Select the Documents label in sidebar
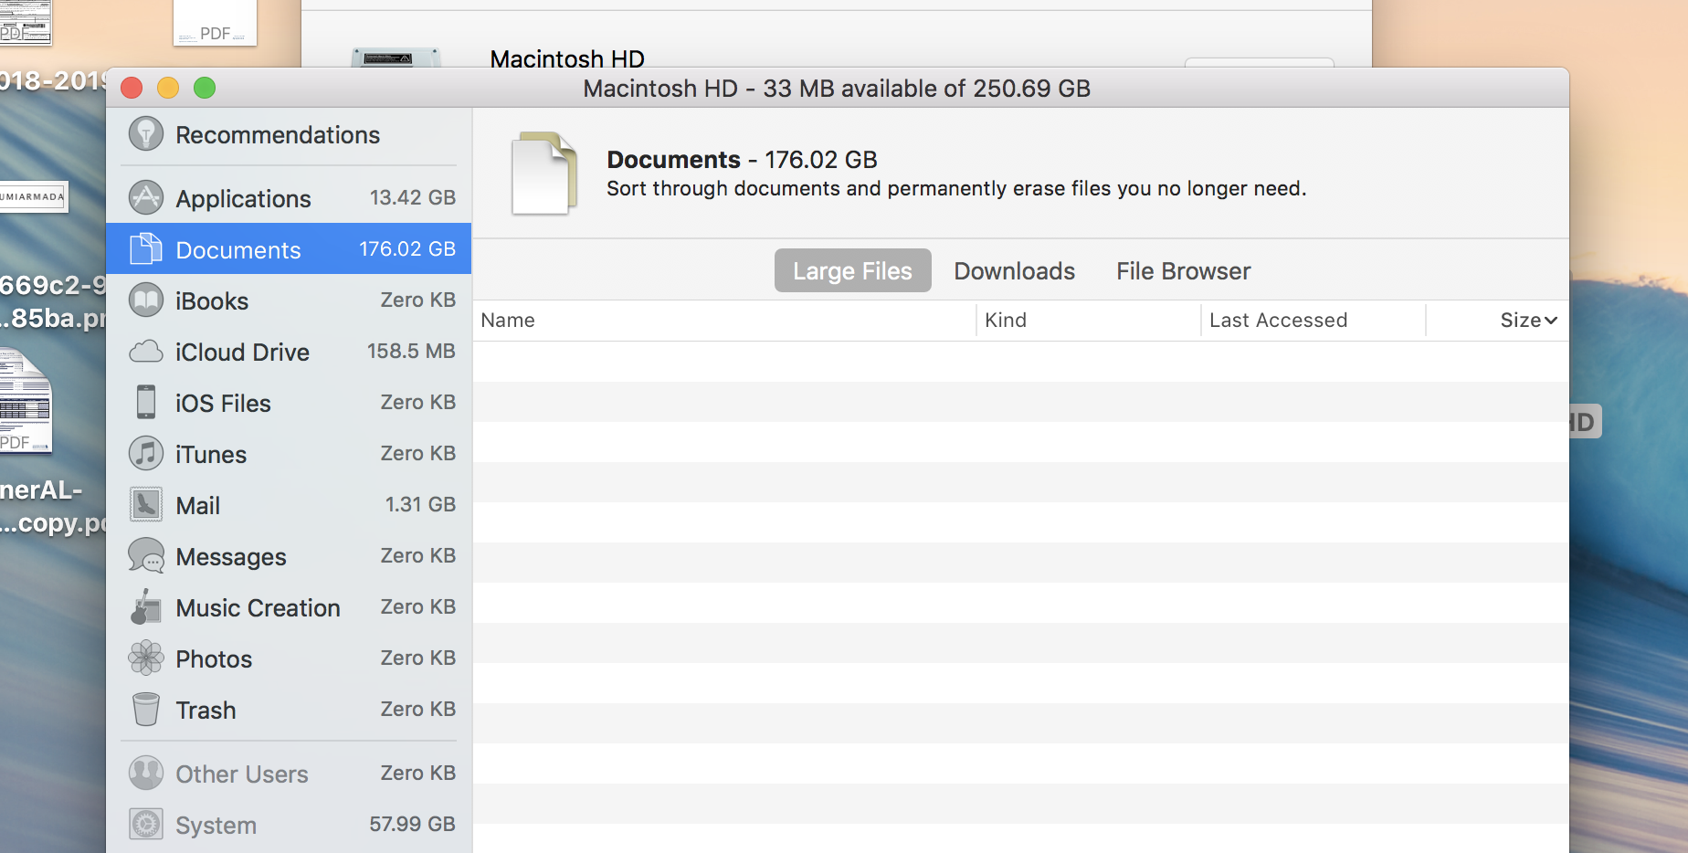Screen dimensions: 1688x853 click(238, 249)
